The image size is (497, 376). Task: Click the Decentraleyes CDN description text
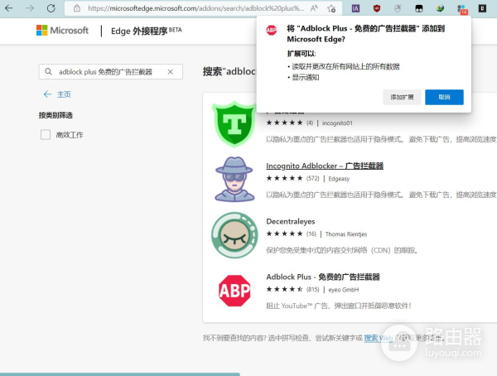coord(341,250)
